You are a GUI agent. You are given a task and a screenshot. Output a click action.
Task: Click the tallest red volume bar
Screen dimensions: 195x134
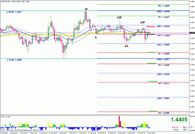pyautogui.click(x=119, y=122)
